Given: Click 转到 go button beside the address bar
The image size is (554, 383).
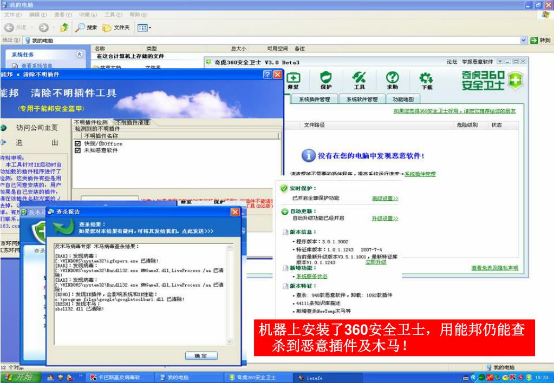Looking at the screenshot, I should click(x=540, y=40).
